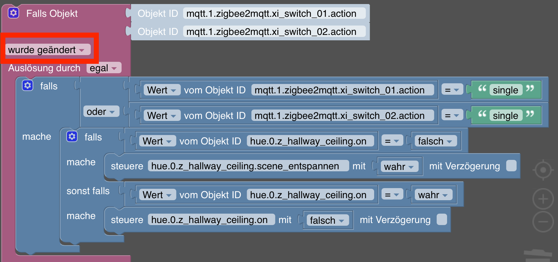
Task: Open 'falsch' dropdown in falls condition
Action: 436,141
